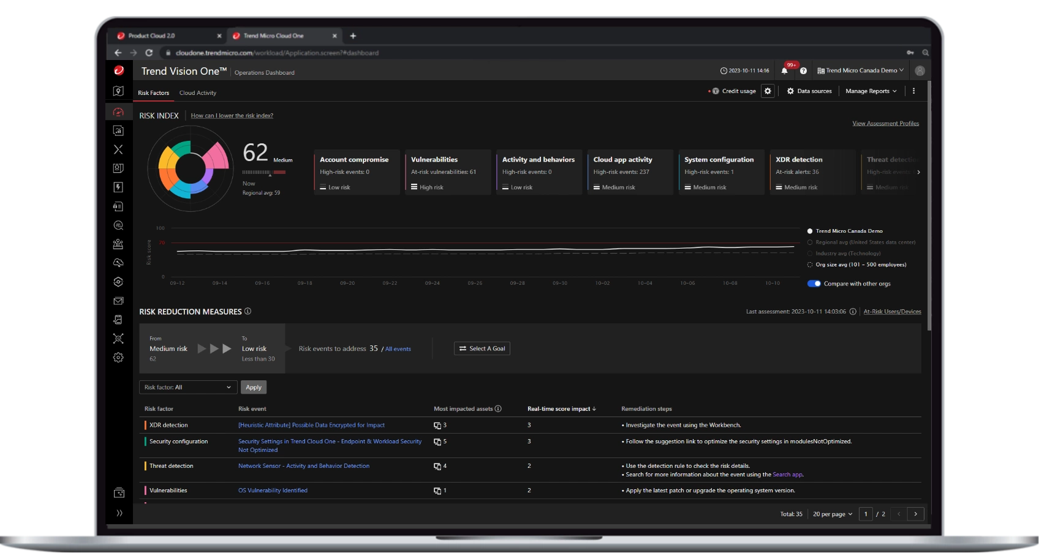
Task: Reload the page with browser refresh icon
Action: 149,53
